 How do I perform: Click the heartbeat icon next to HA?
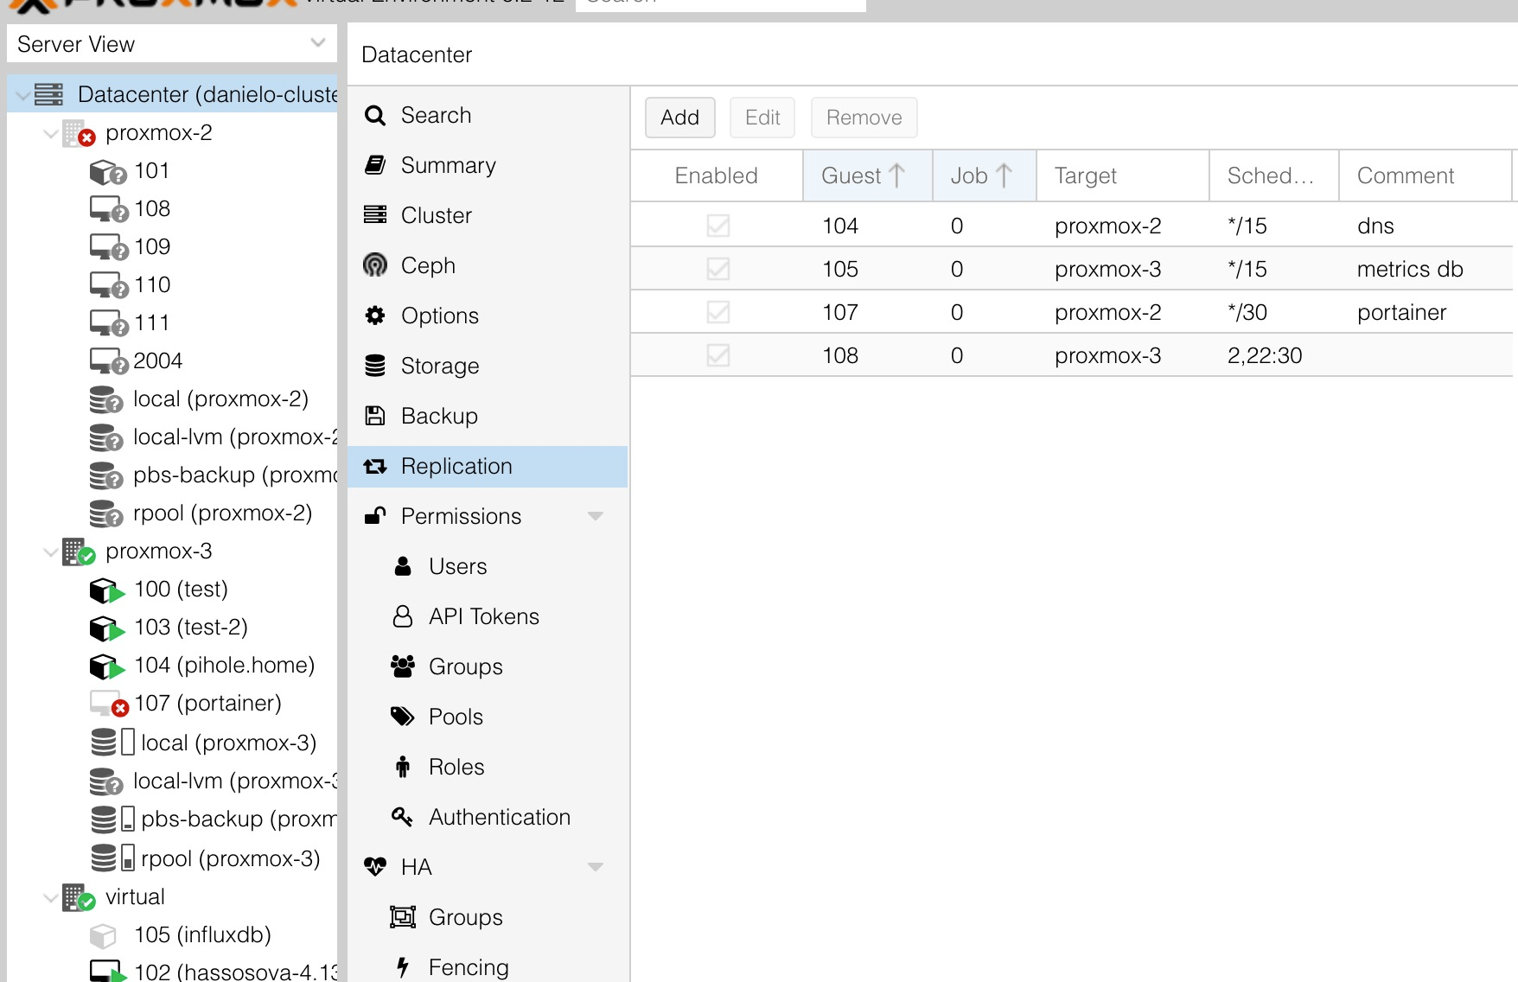click(375, 866)
